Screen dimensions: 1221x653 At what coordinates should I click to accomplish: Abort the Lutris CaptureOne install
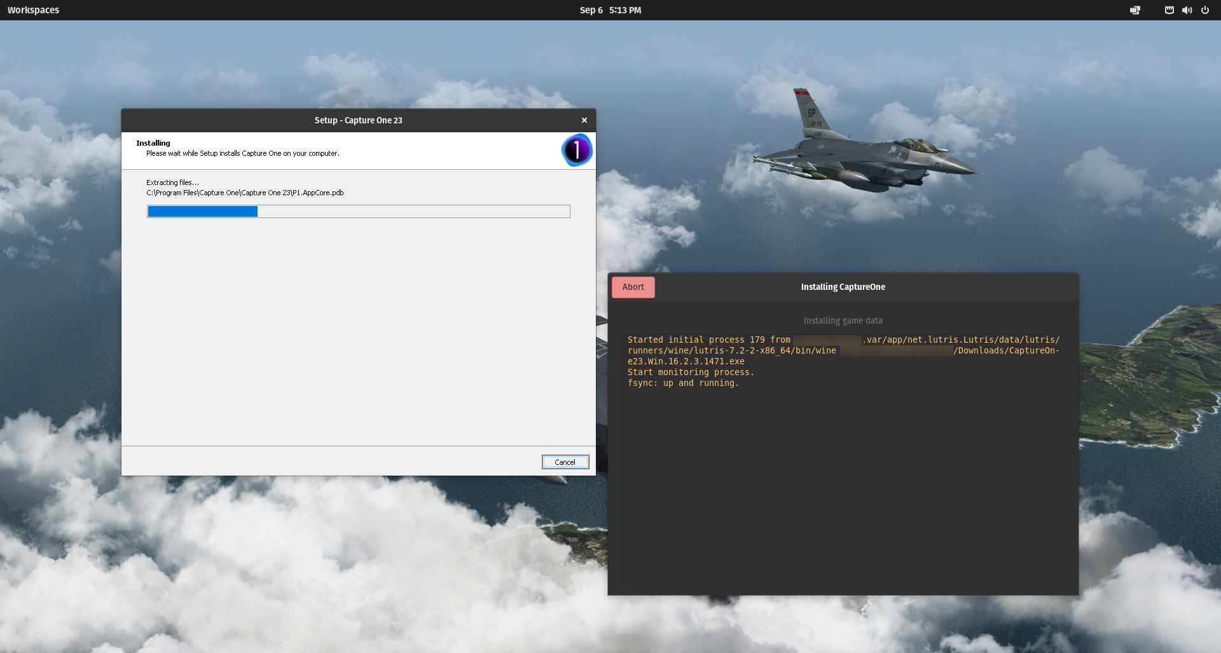633,287
